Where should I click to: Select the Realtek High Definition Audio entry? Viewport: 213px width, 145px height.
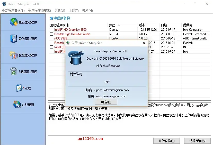click(x=72, y=34)
